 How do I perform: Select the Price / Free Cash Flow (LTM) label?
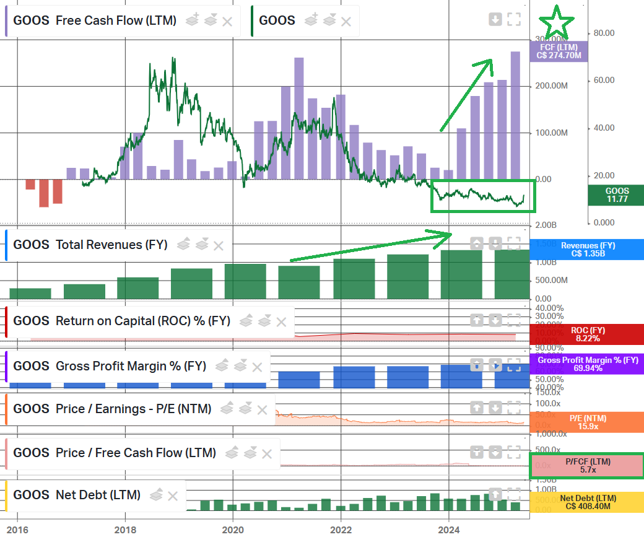[115, 453]
